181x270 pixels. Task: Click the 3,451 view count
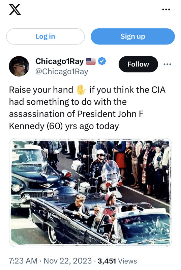(x=107, y=261)
